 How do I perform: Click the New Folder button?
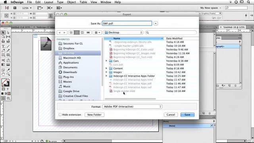pyautogui.click(x=94, y=115)
